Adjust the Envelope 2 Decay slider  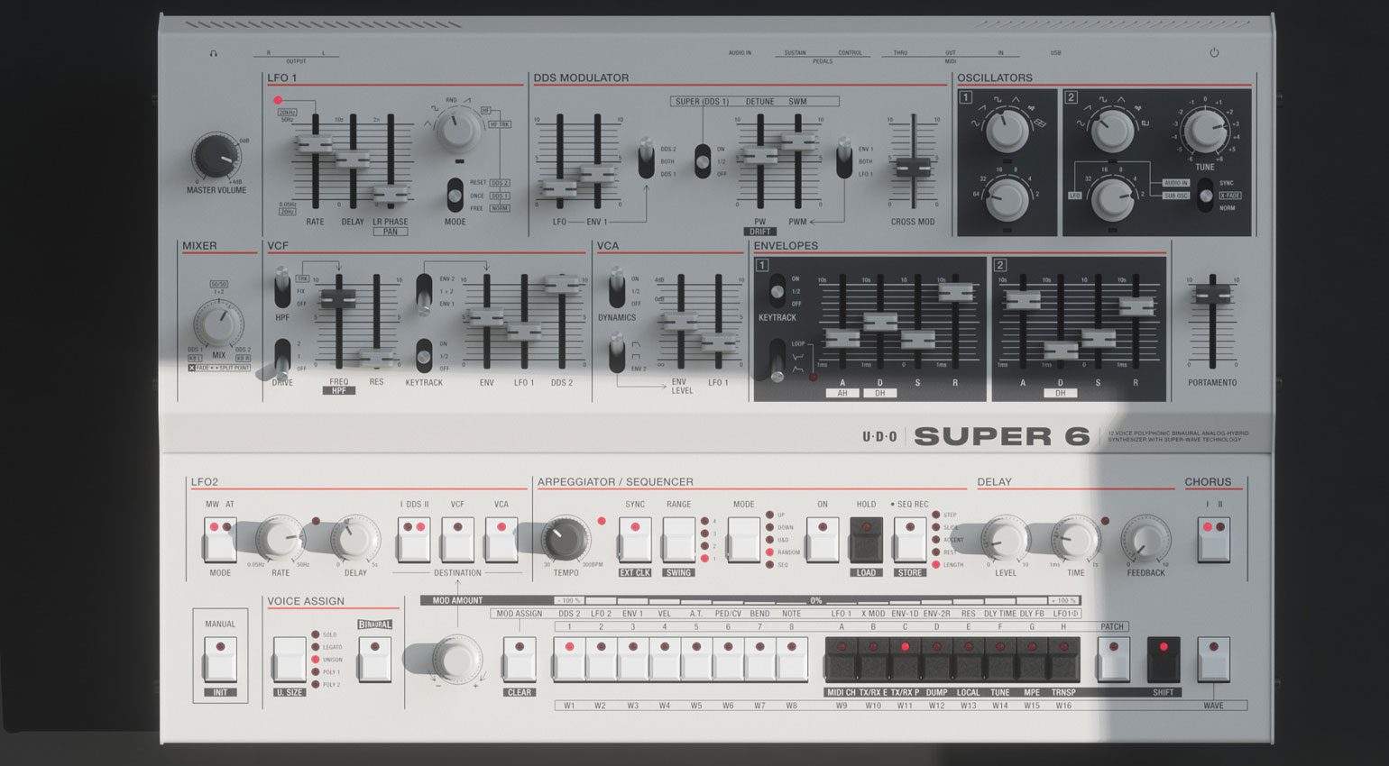coord(1060,350)
